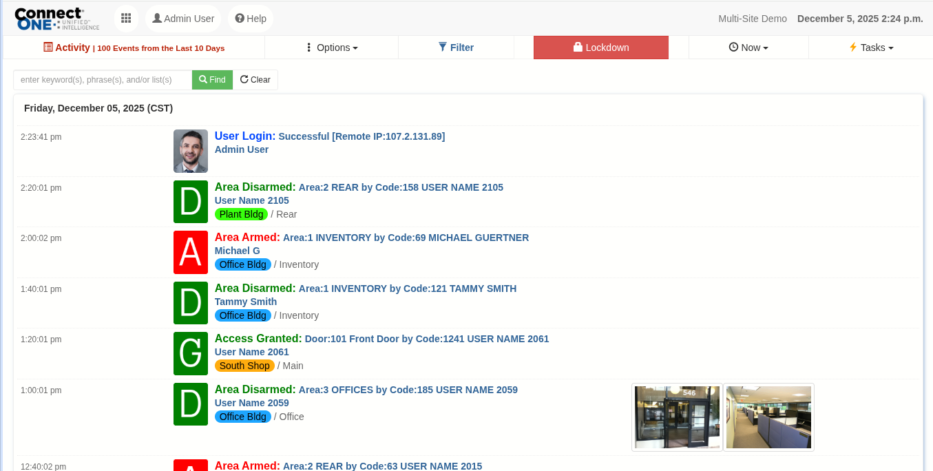The width and height of the screenshot is (933, 471).
Task: Click the Connect ONE logo
Action: click(56, 19)
